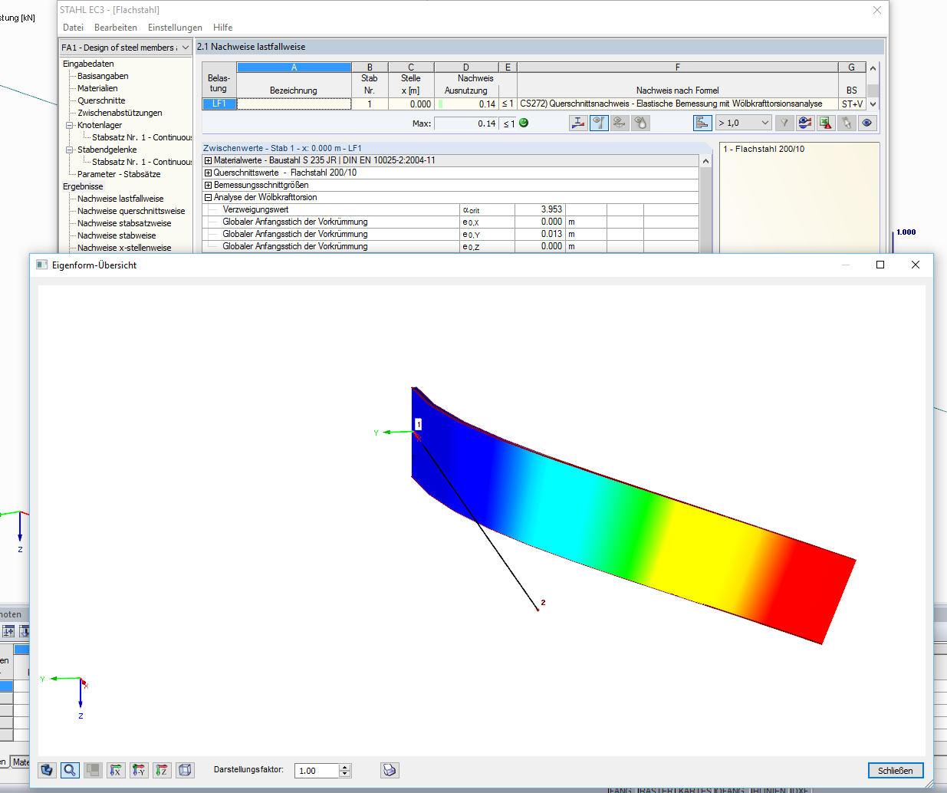Switch to the X-axis view
Viewport: 947px width, 793px height.
point(116,770)
